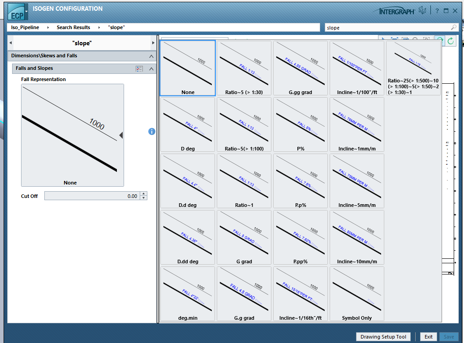Select the None fall representation

(188, 68)
